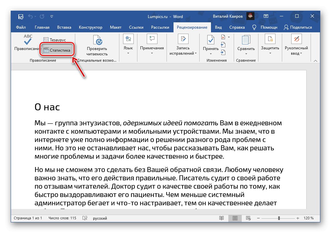Click the Правописание spelling check icon
The image size is (331, 233).
28,40
